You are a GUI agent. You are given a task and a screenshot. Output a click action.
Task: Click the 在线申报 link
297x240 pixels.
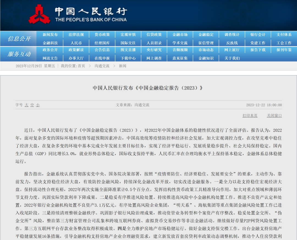coord(102,58)
